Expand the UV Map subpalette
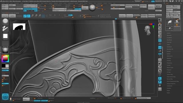The image size is (183, 103). 169,72
